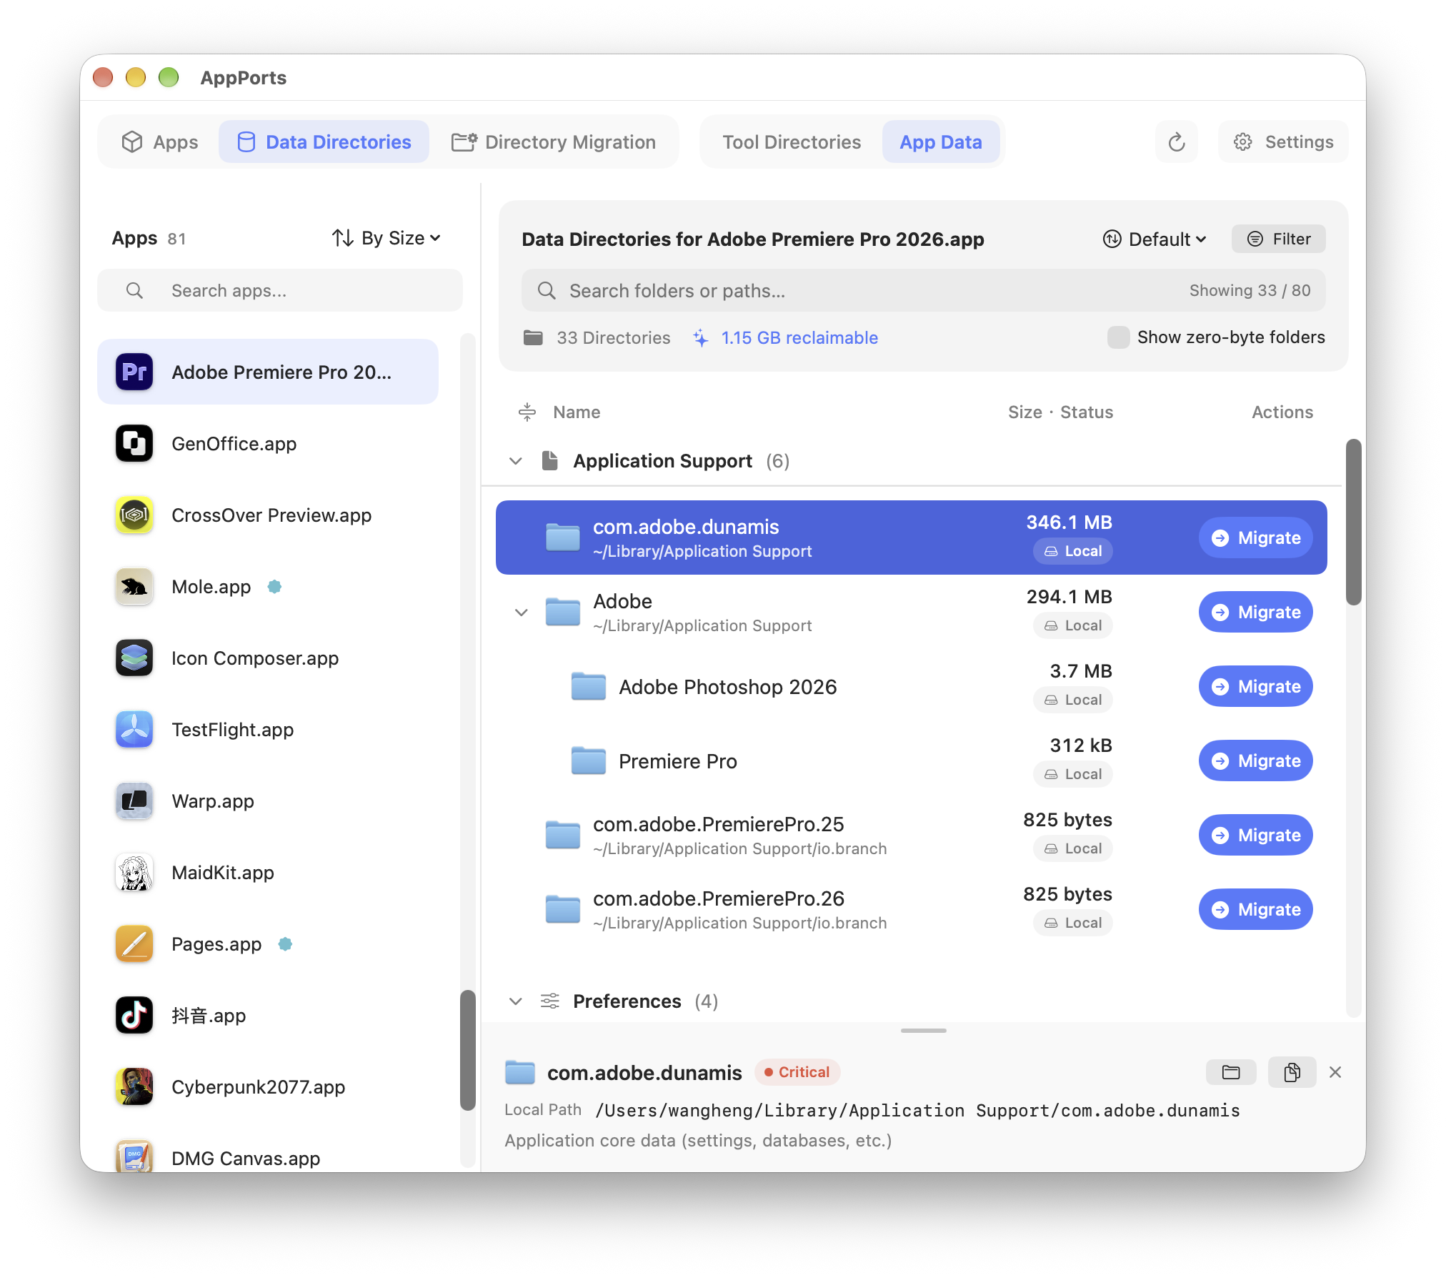Toggle Show zero-byte folders checkbox
1446x1278 pixels.
click(1118, 337)
